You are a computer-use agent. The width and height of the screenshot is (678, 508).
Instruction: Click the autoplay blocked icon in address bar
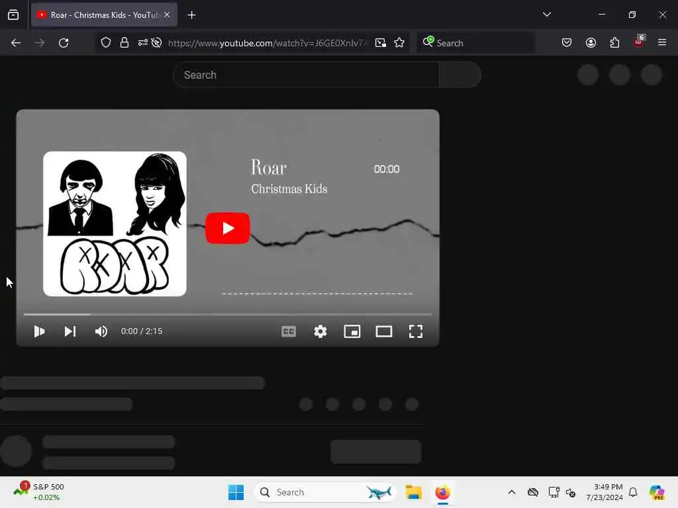pyautogui.click(x=157, y=42)
